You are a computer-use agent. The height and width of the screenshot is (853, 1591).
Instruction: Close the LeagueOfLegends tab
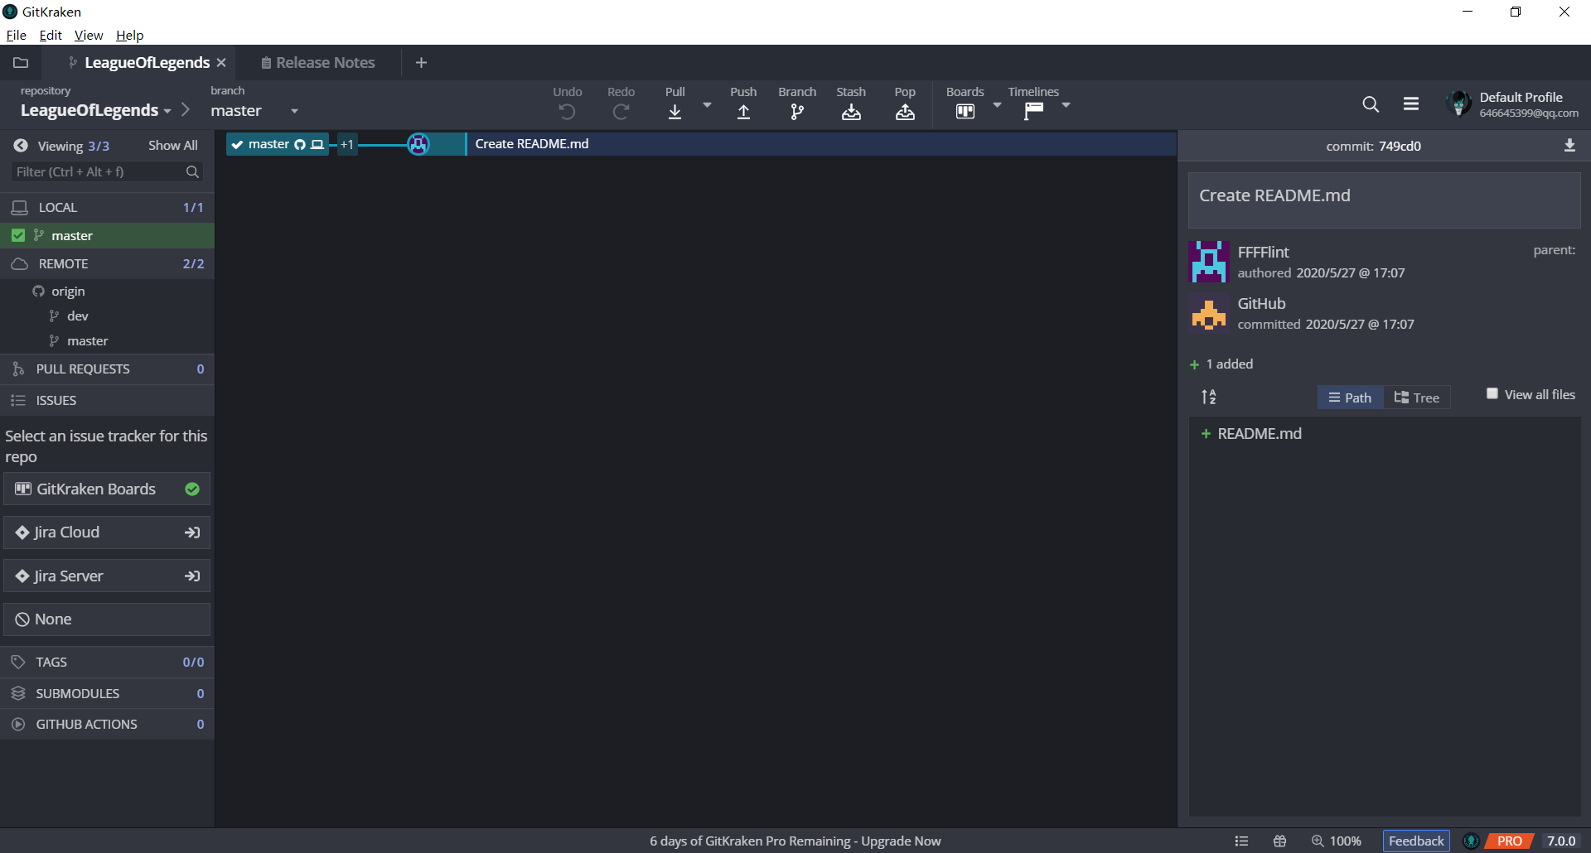(x=221, y=63)
